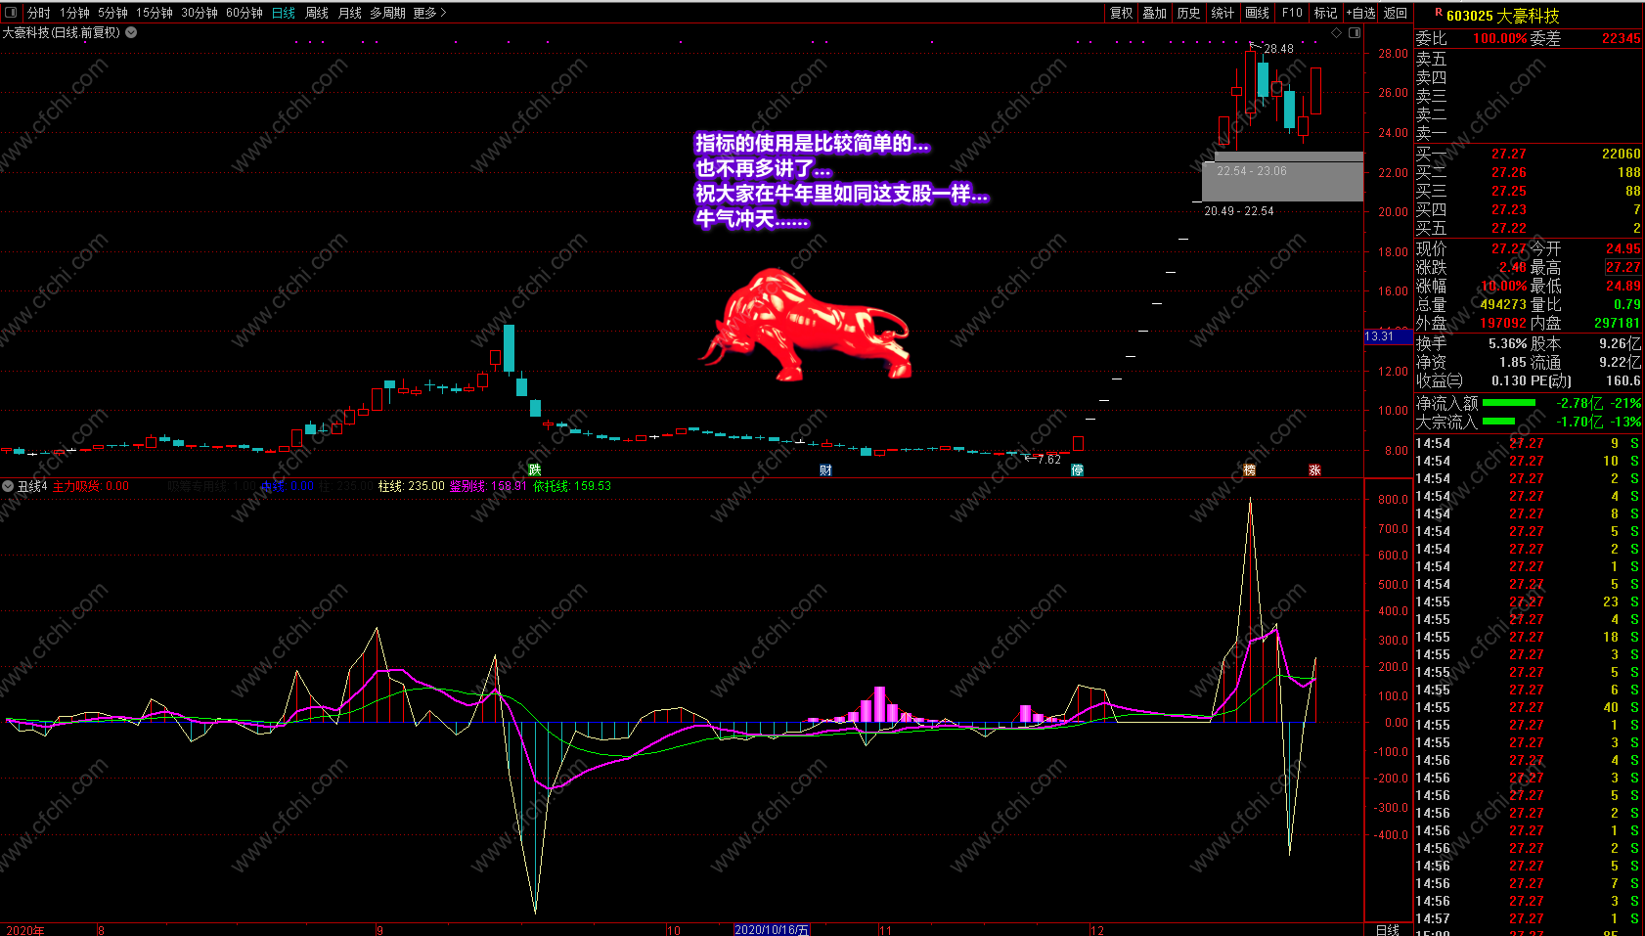Add stock via the +自选 button
The width and height of the screenshot is (1645, 936).
[1360, 13]
